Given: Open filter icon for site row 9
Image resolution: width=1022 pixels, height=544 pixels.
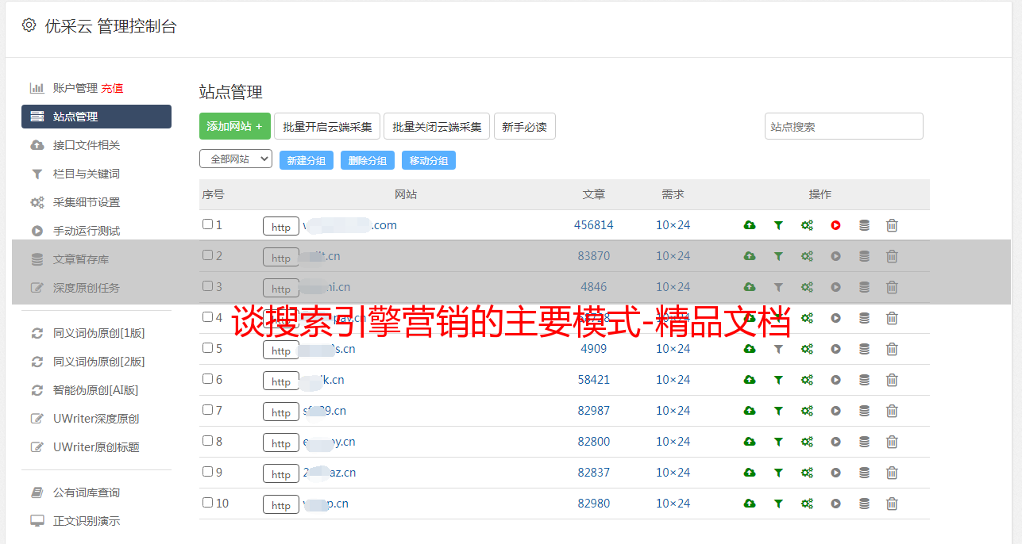Looking at the screenshot, I should pyautogui.click(x=778, y=473).
